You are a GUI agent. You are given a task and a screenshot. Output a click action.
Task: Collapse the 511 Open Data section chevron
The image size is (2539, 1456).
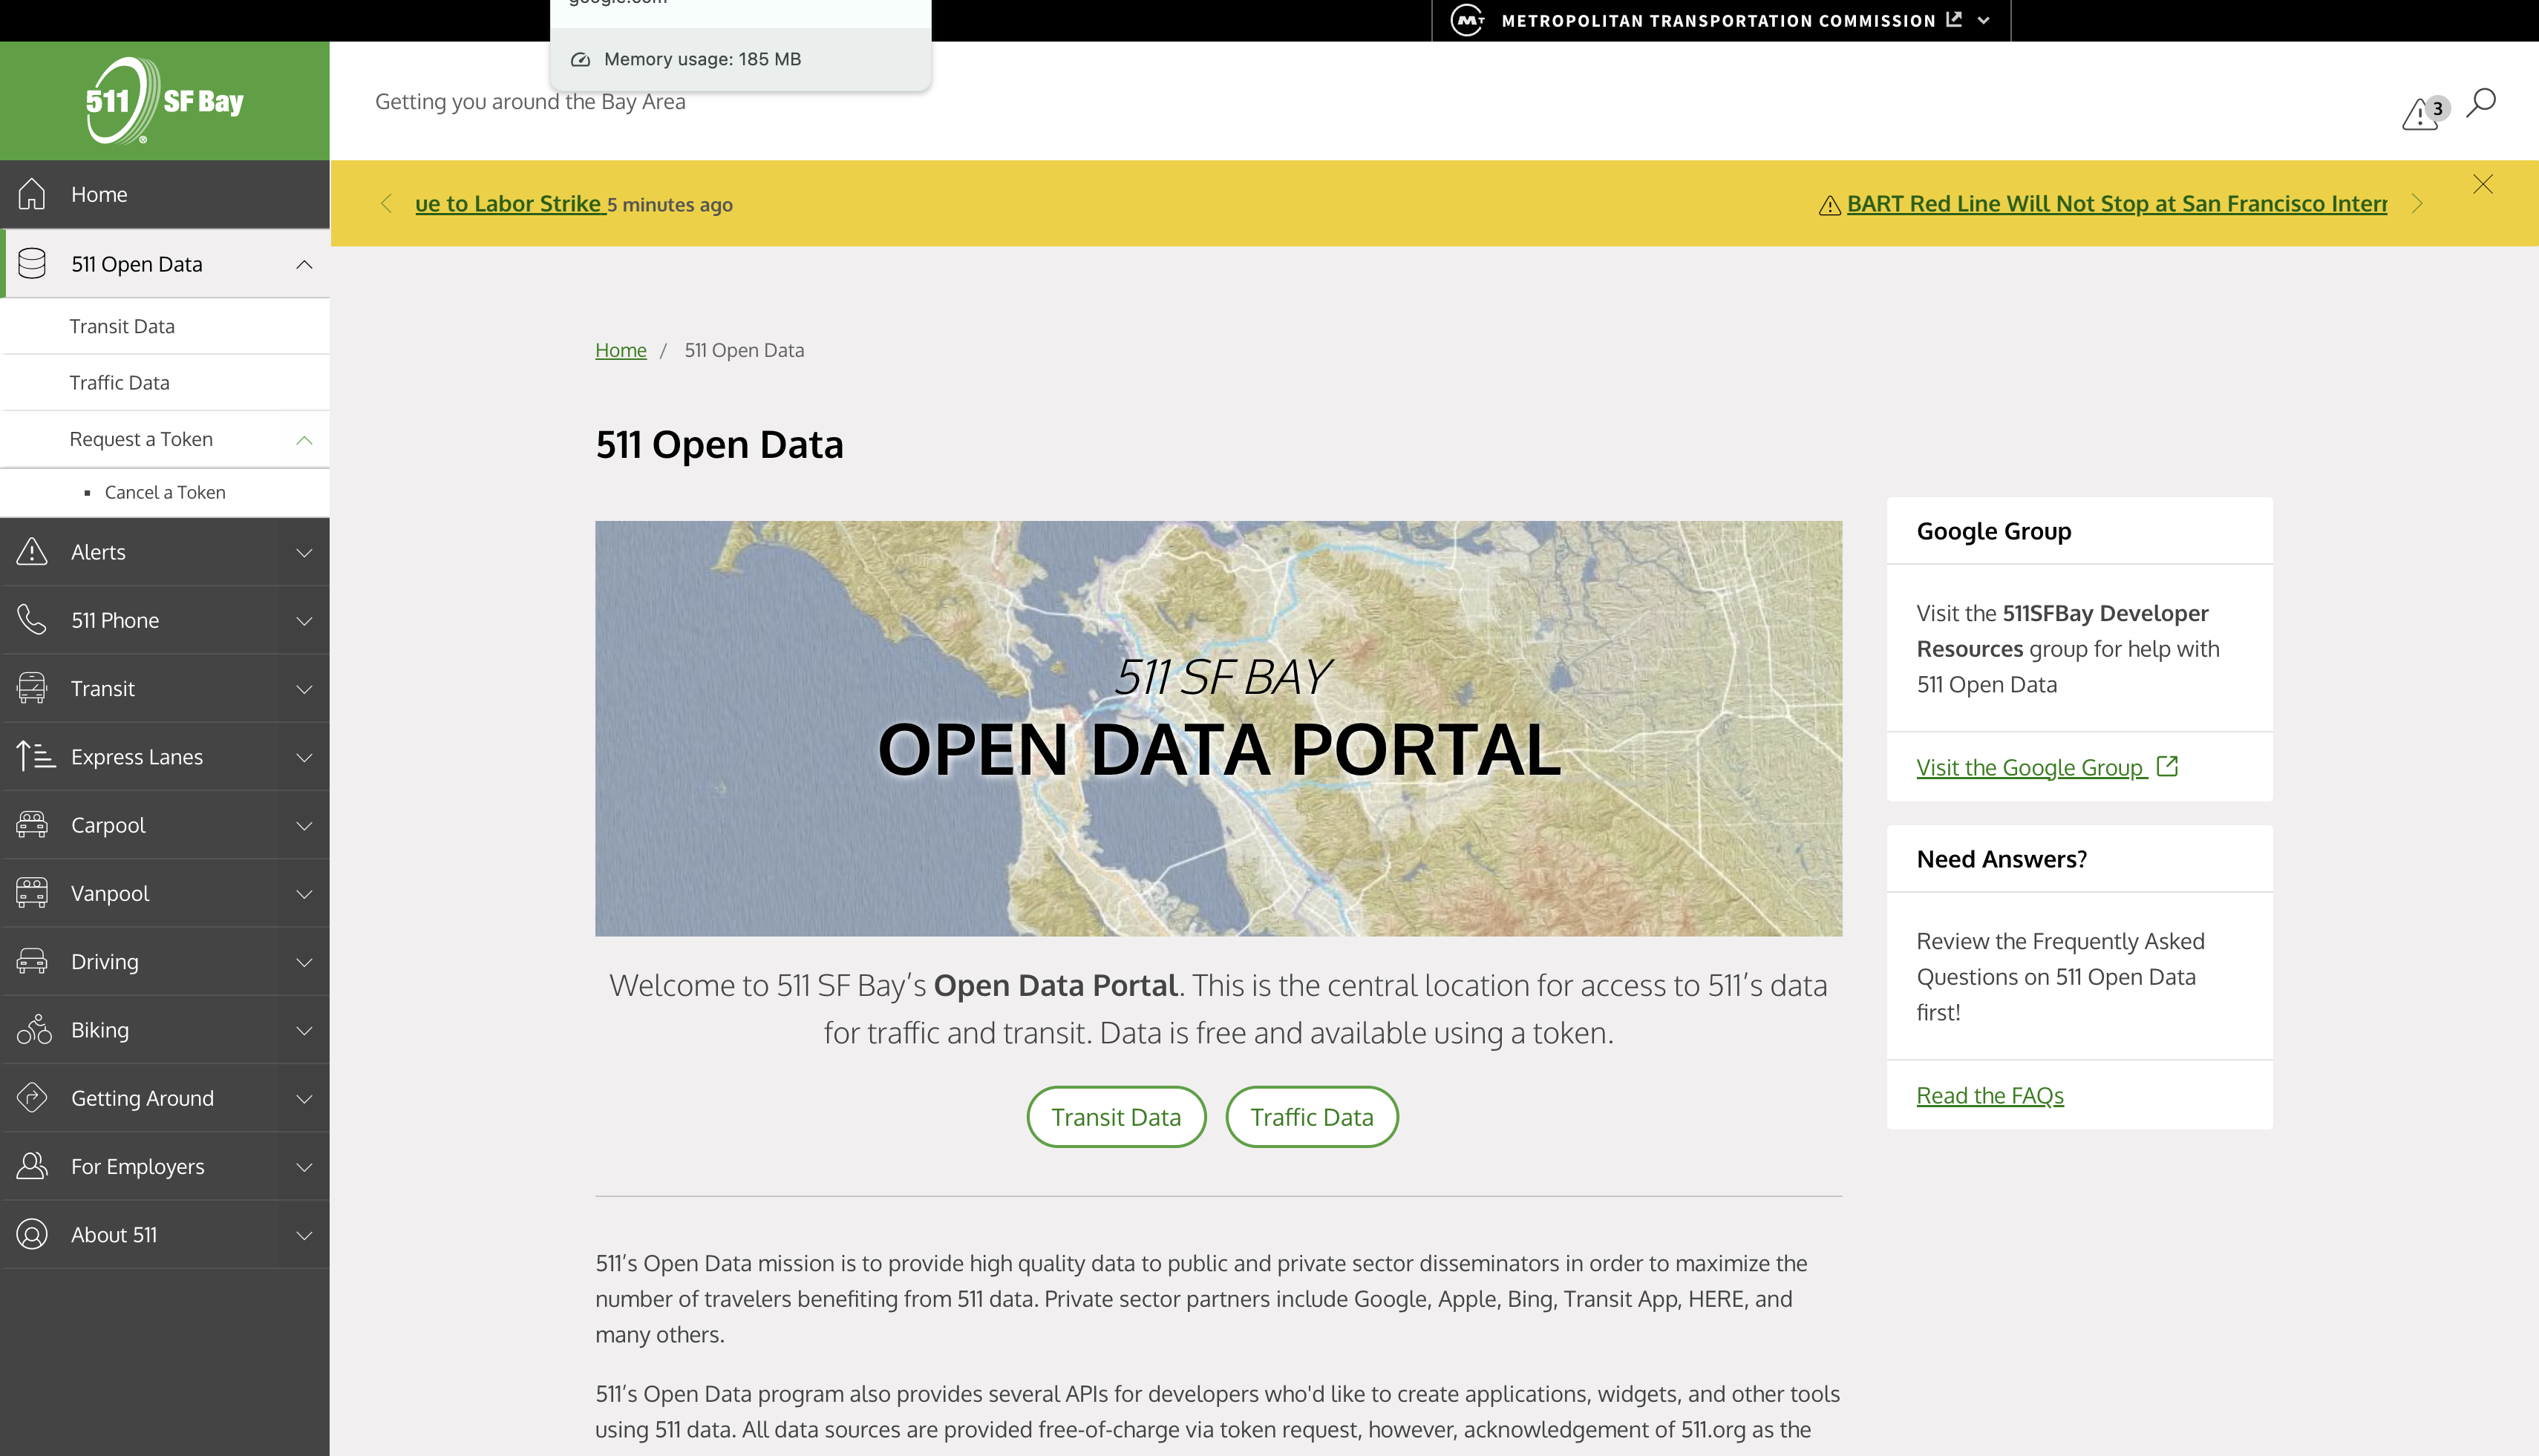tap(304, 264)
